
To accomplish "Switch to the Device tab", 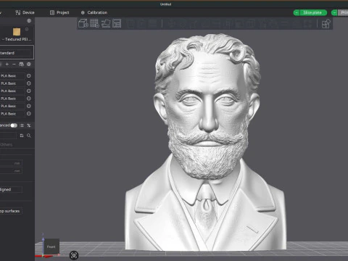I will (25, 12).
